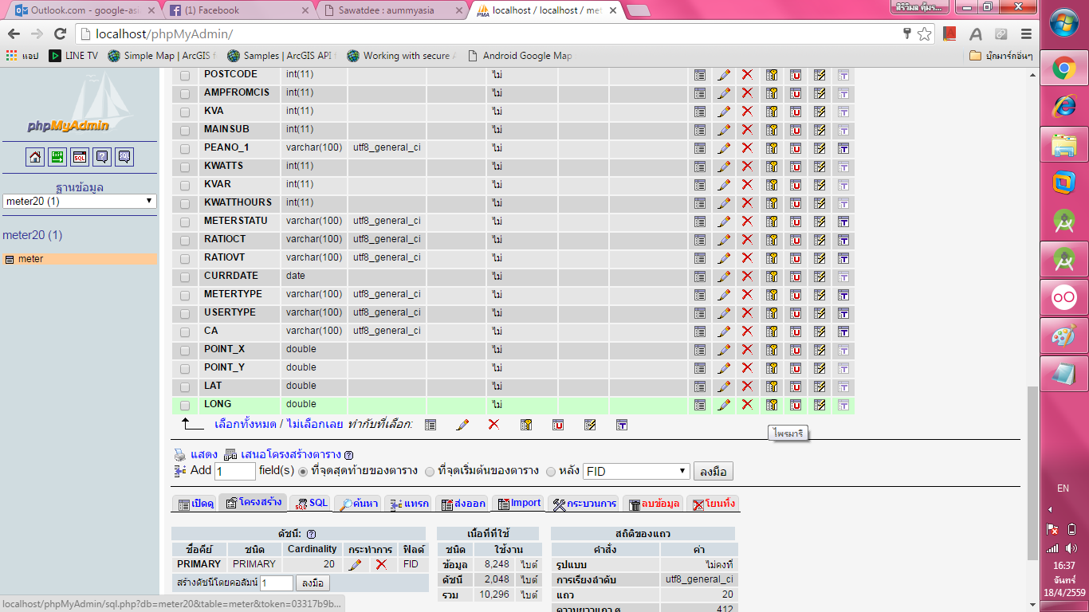The width and height of the screenshot is (1089, 612).
Task: Open the meter20 database dropdown
Action: 80,201
